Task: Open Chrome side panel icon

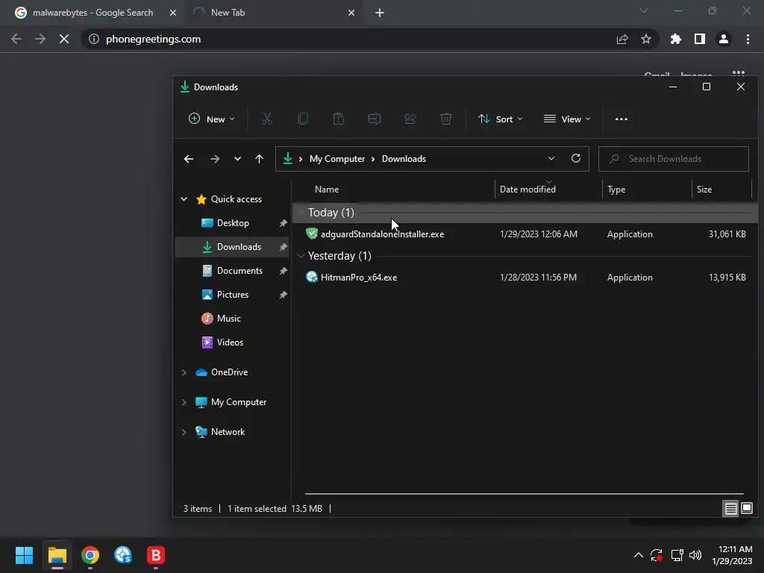Action: click(x=699, y=39)
